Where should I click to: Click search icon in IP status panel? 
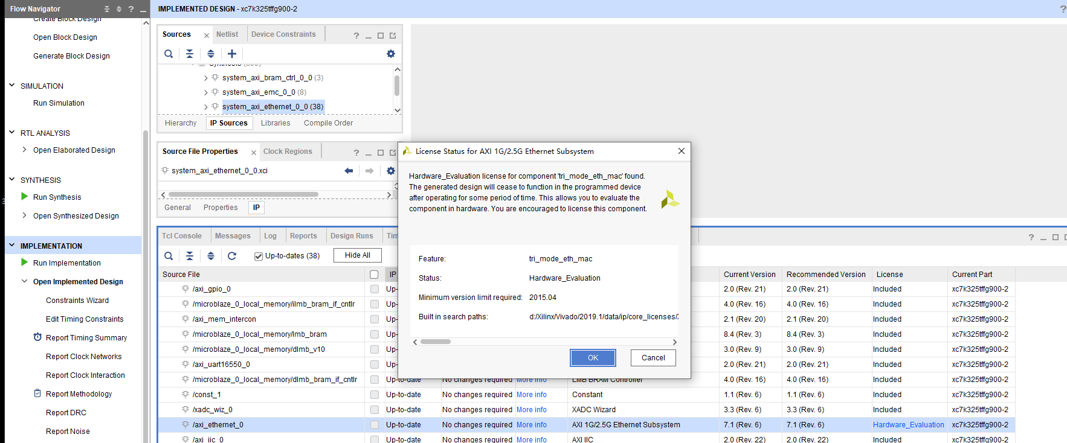[x=169, y=256]
